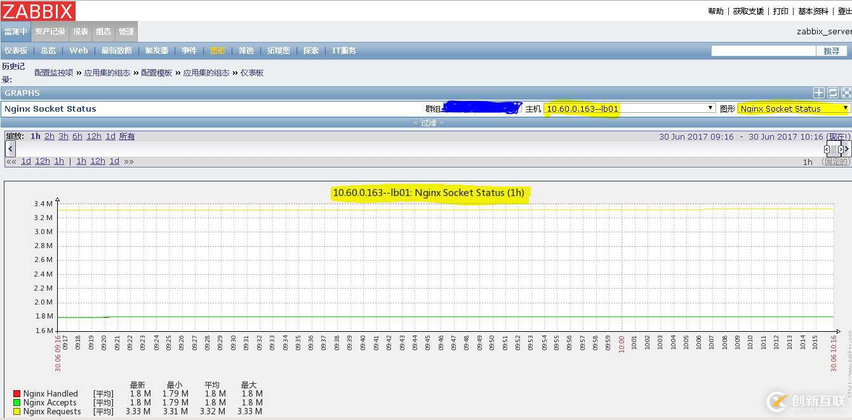Click the »» jump forward arrows
The width and height of the screenshot is (852, 420).
click(x=129, y=161)
